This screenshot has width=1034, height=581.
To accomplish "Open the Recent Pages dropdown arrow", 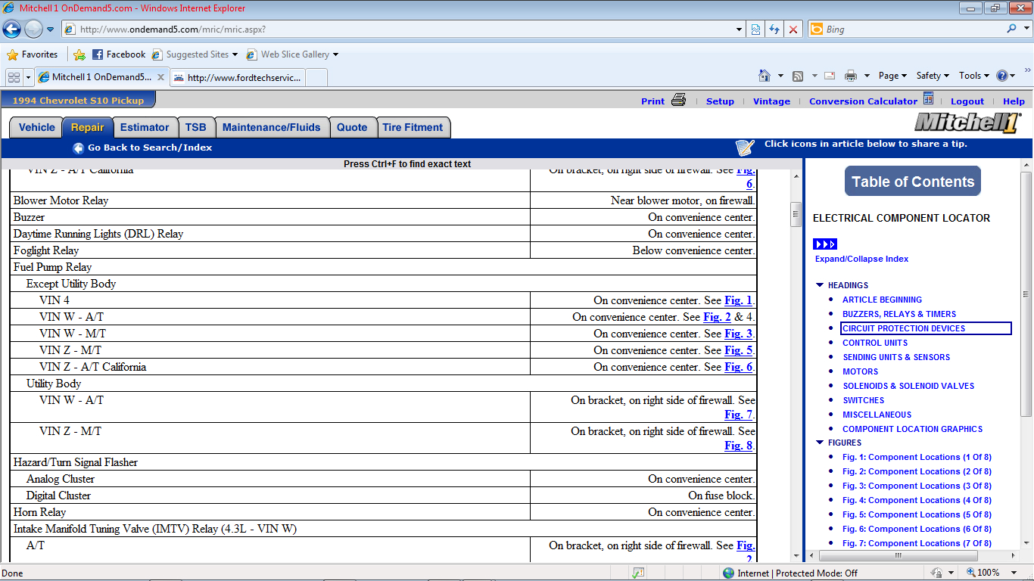I will coord(51,30).
